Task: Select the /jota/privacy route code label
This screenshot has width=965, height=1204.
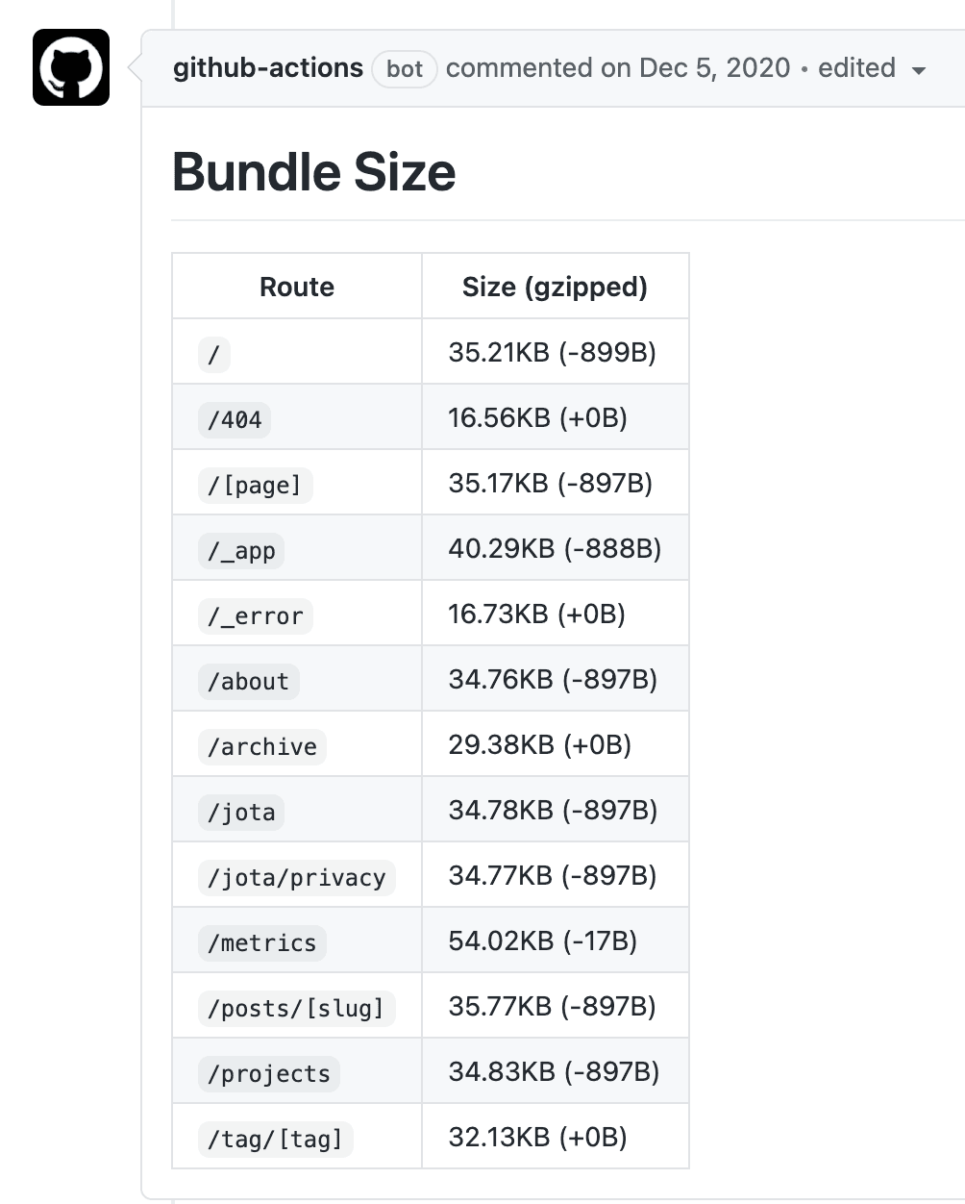Action: point(297,877)
